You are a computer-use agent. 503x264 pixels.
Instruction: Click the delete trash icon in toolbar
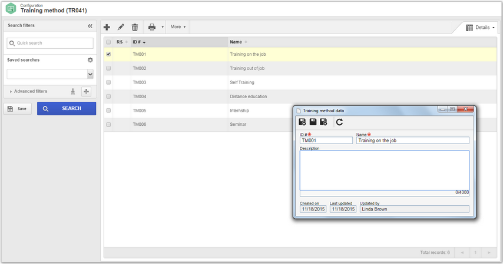pos(135,27)
